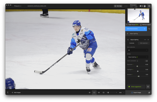Click the file name 20250315_142919_93_01603.JPG
This screenshot has width=157, height=102.
click(37, 6)
